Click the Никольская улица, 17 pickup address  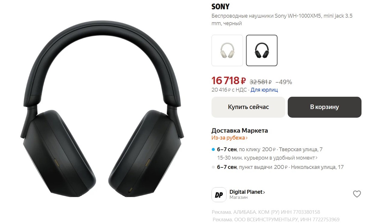coord(317,167)
